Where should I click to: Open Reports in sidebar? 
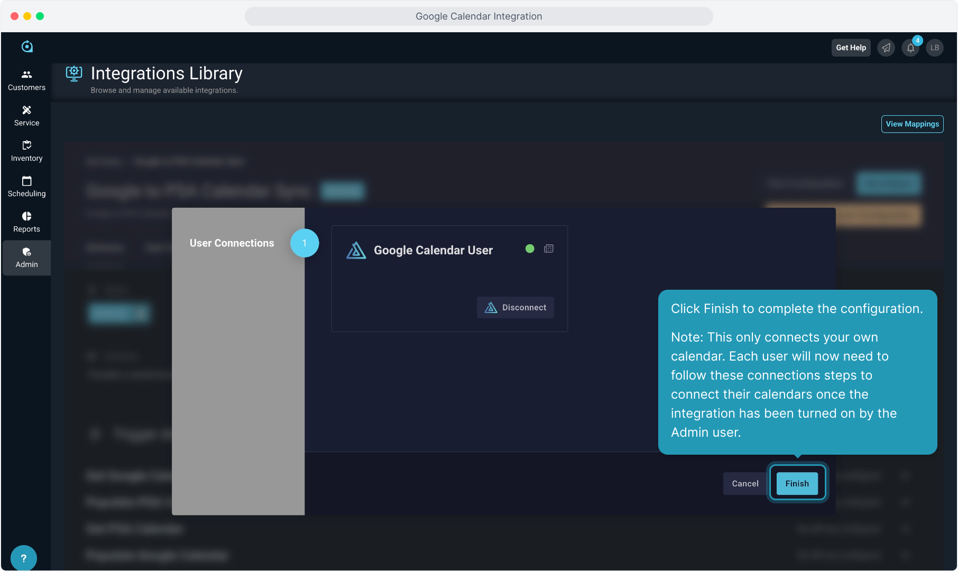point(26,222)
